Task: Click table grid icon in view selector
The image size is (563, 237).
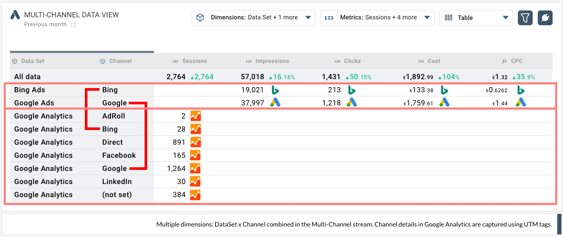Action: (x=448, y=18)
